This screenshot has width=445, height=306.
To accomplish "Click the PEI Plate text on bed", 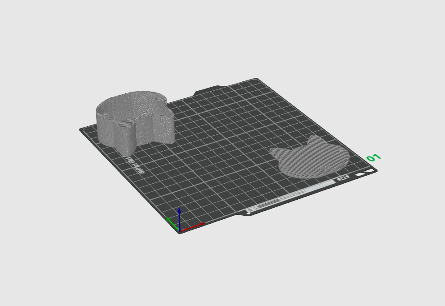I will 135,165.
